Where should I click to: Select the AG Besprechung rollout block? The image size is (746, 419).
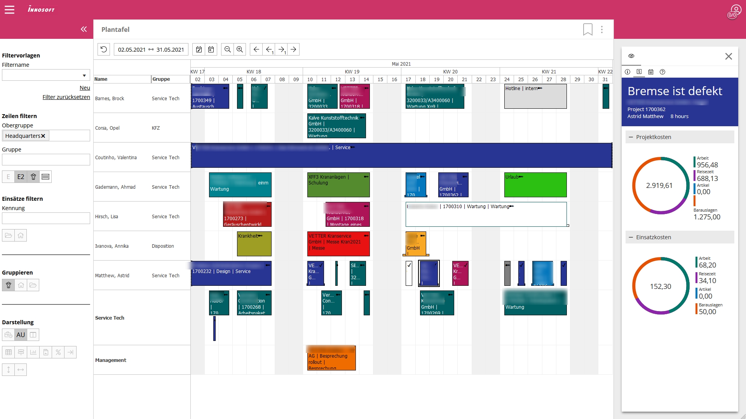tap(331, 358)
